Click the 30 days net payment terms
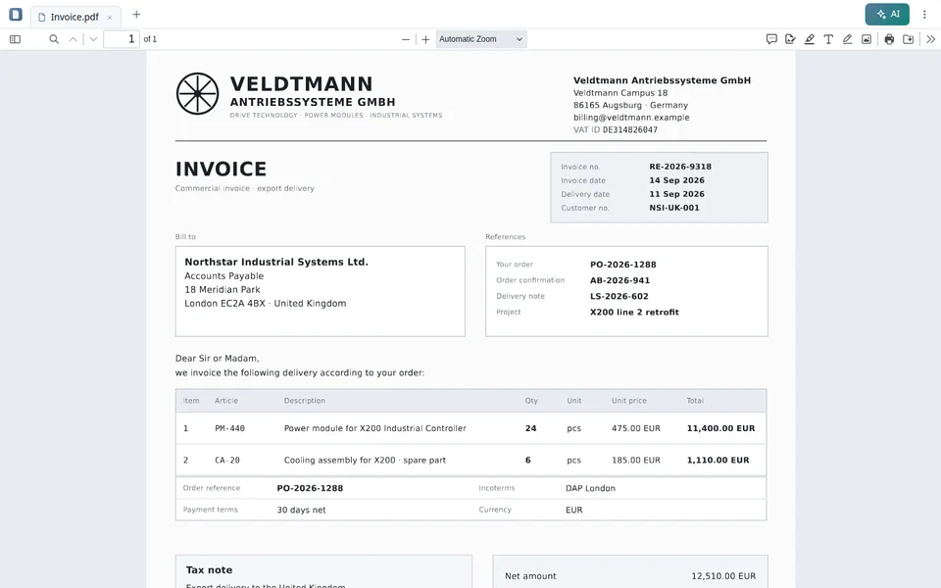Screen dimensions: 941x588 click(301, 510)
